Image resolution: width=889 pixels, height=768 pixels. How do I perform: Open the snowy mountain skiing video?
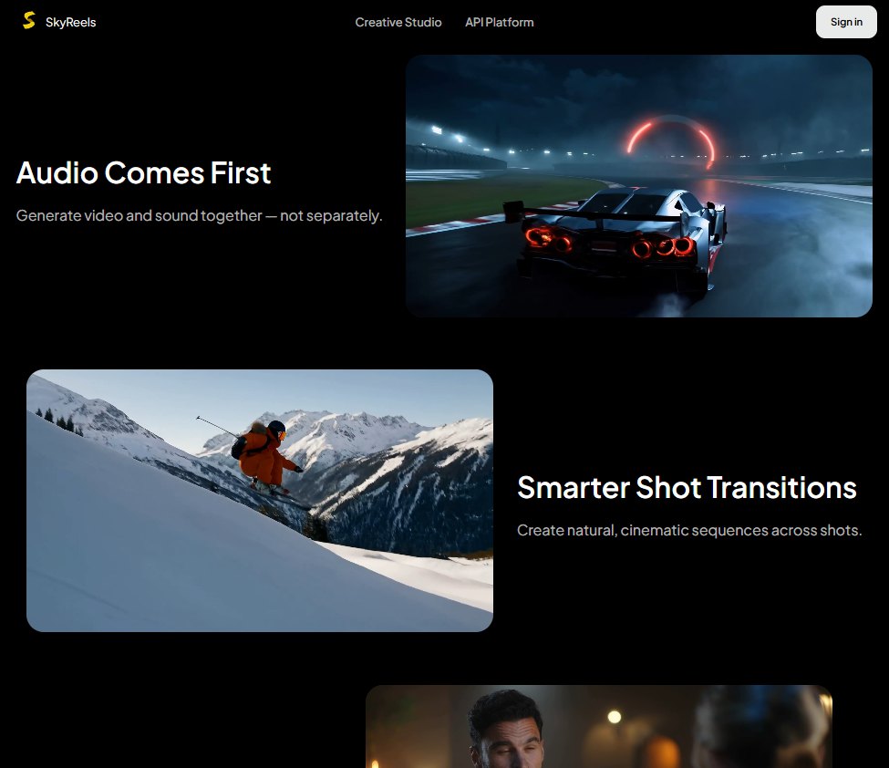pyautogui.click(x=260, y=500)
